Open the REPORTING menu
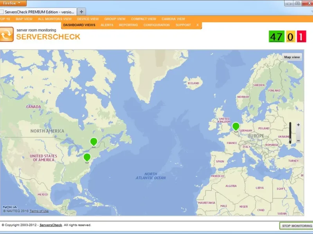The image size is (313, 234). click(x=128, y=25)
